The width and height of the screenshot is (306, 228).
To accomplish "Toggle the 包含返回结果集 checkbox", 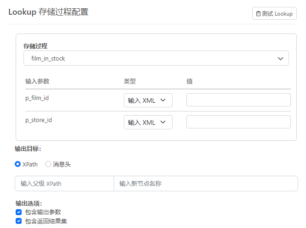I will point(18,221).
